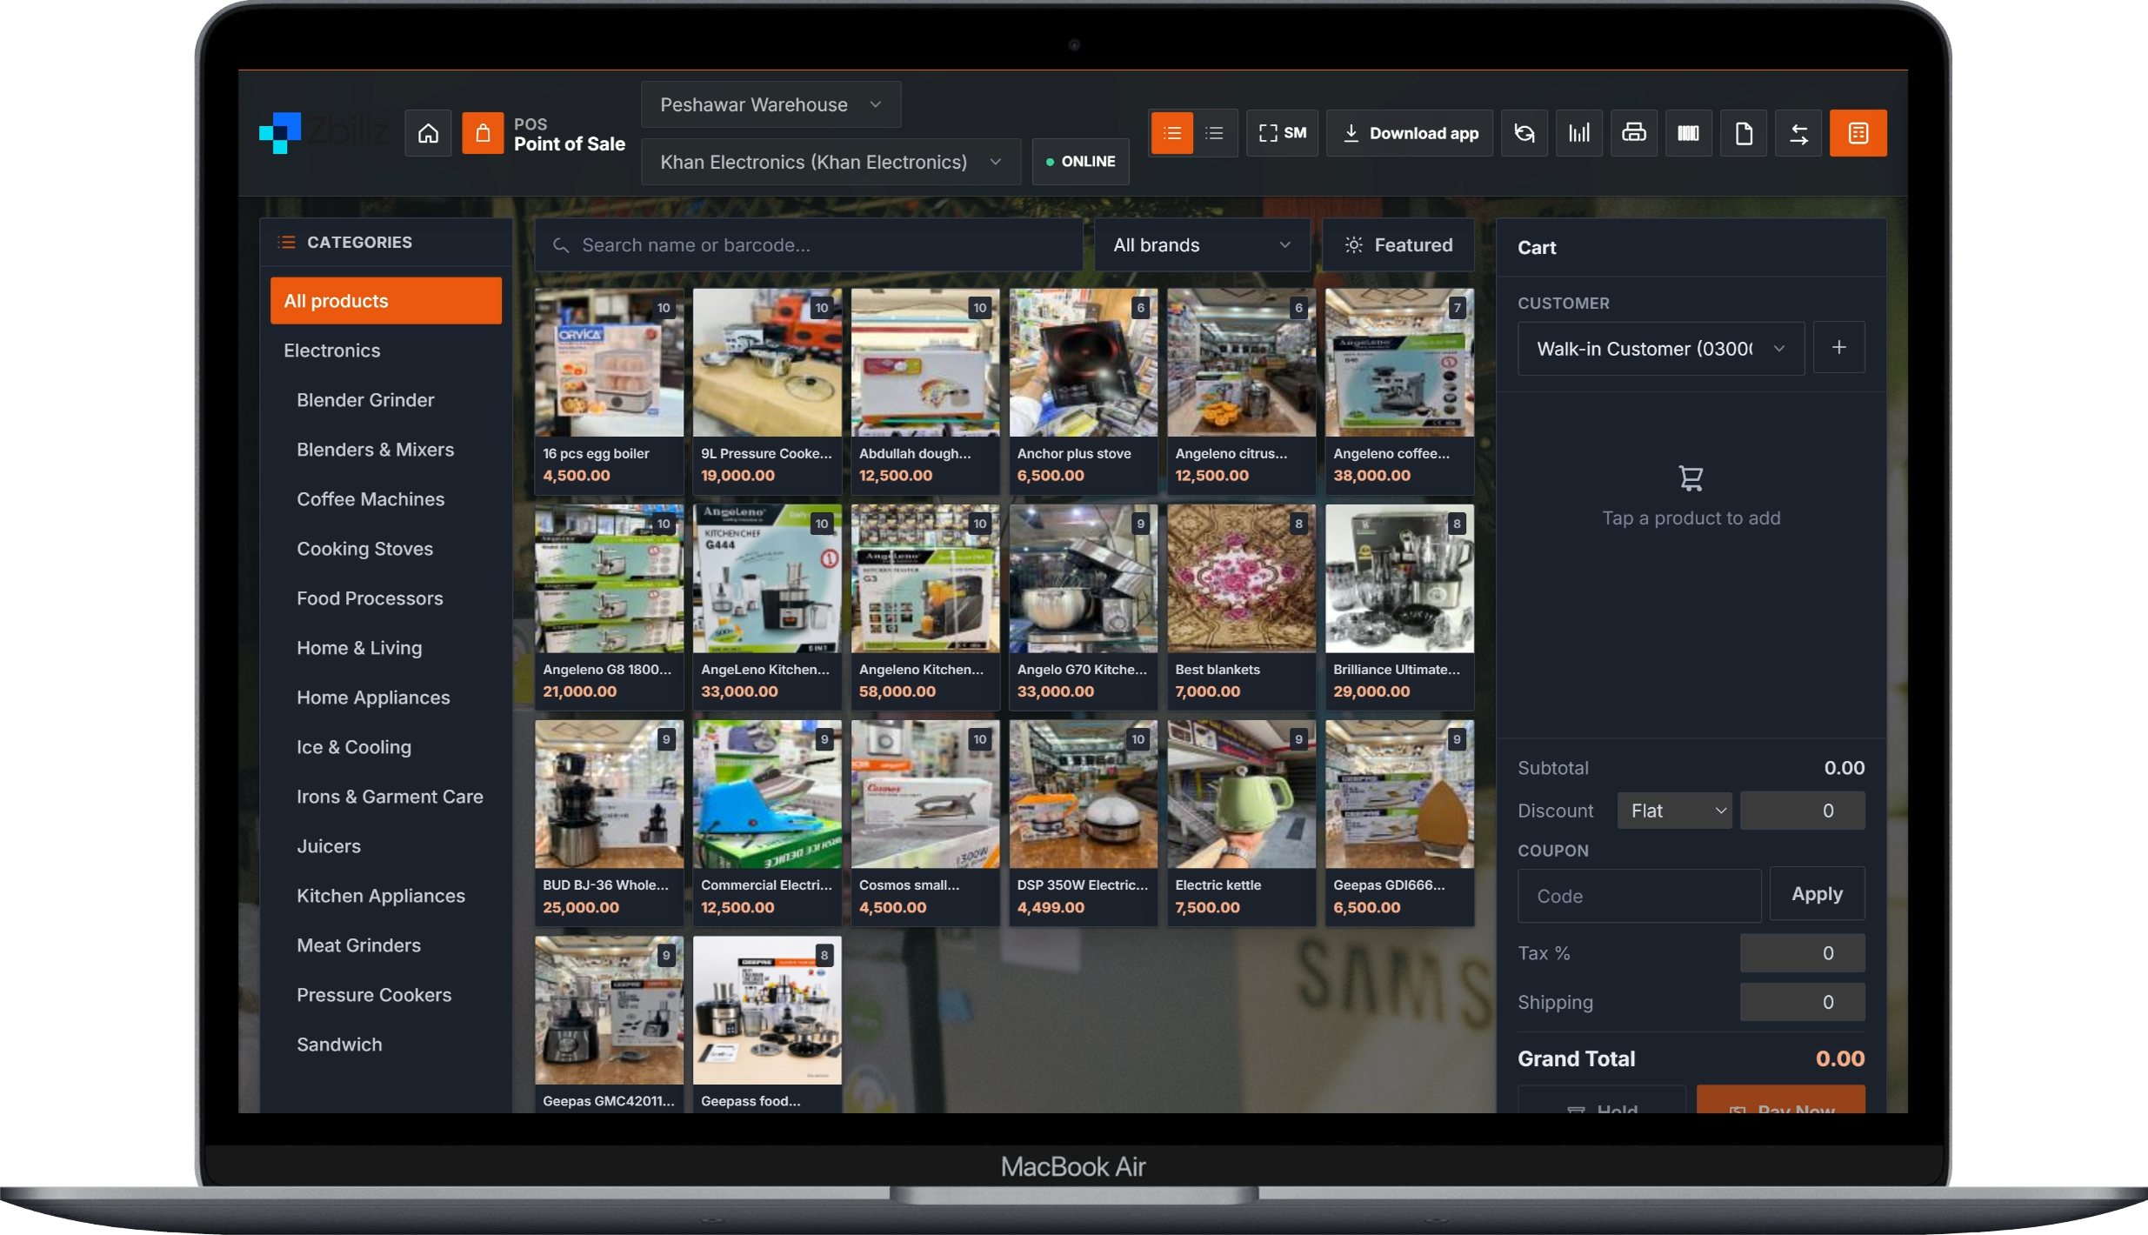Open the document file icon
The width and height of the screenshot is (2148, 1235).
click(x=1744, y=133)
